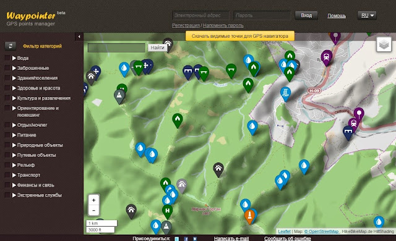This screenshot has width=396, height=241.
Task: Select picnic-table marker overlapping navy bridge markers
Action: pyautogui.click(x=204, y=74)
